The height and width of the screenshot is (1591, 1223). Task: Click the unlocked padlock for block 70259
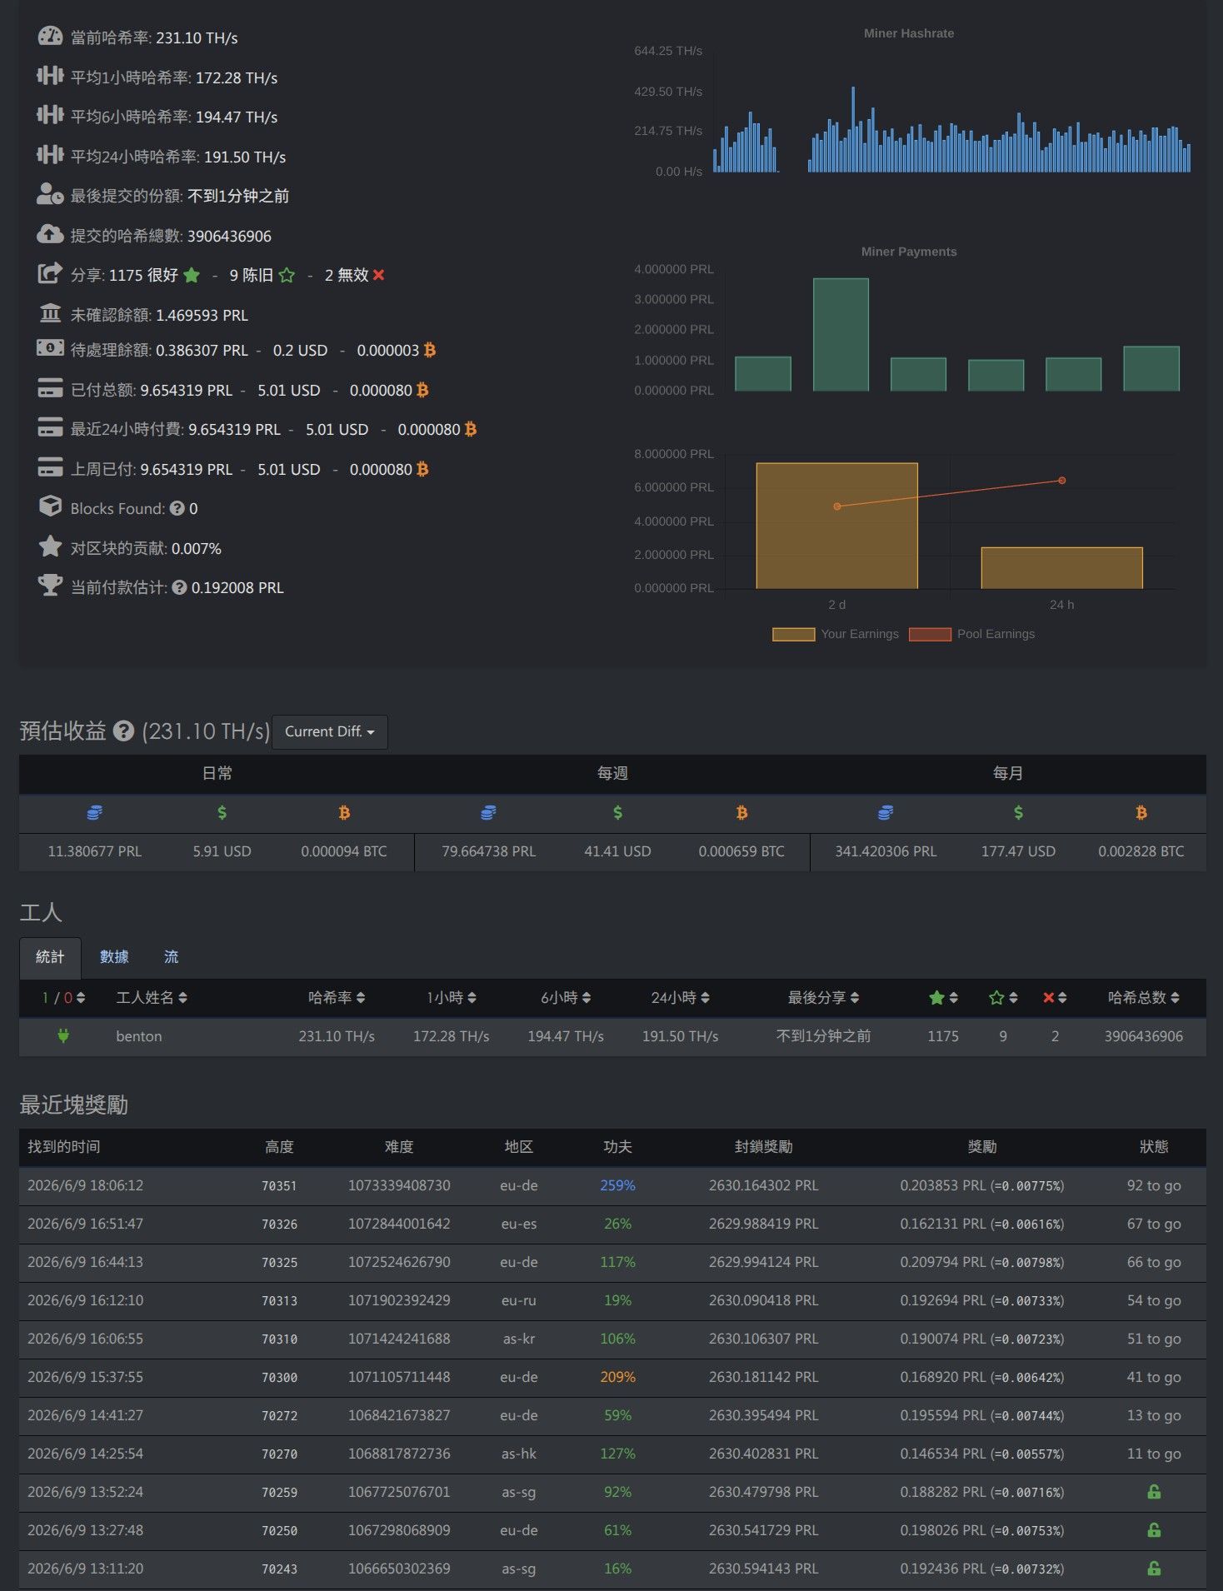1154,1492
